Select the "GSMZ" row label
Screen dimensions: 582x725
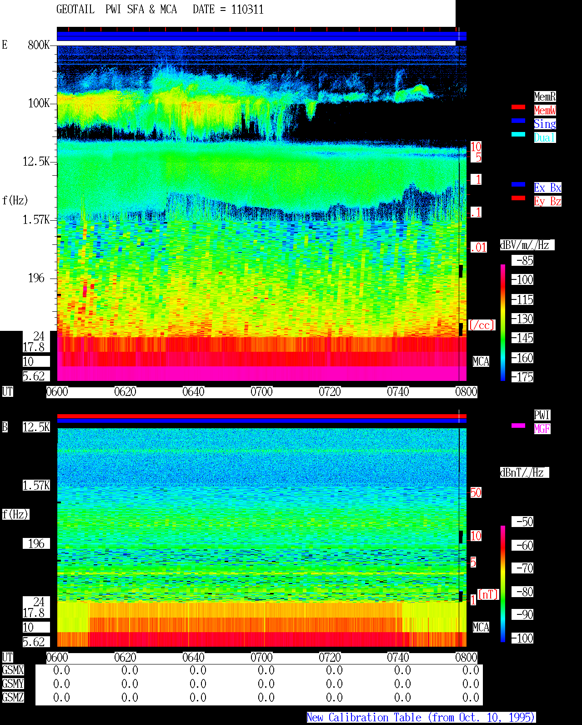[x=13, y=697]
